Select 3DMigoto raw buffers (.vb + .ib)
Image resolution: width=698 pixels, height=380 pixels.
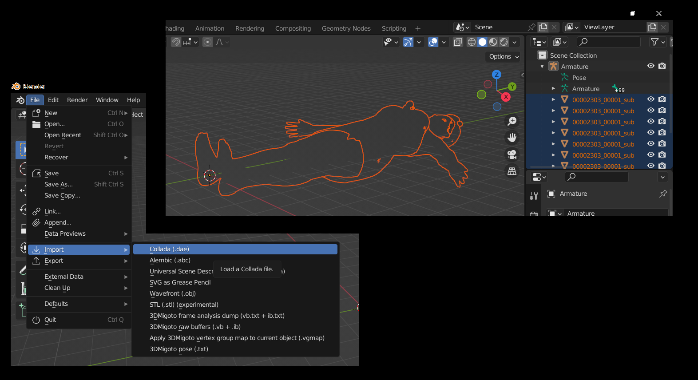click(235, 327)
